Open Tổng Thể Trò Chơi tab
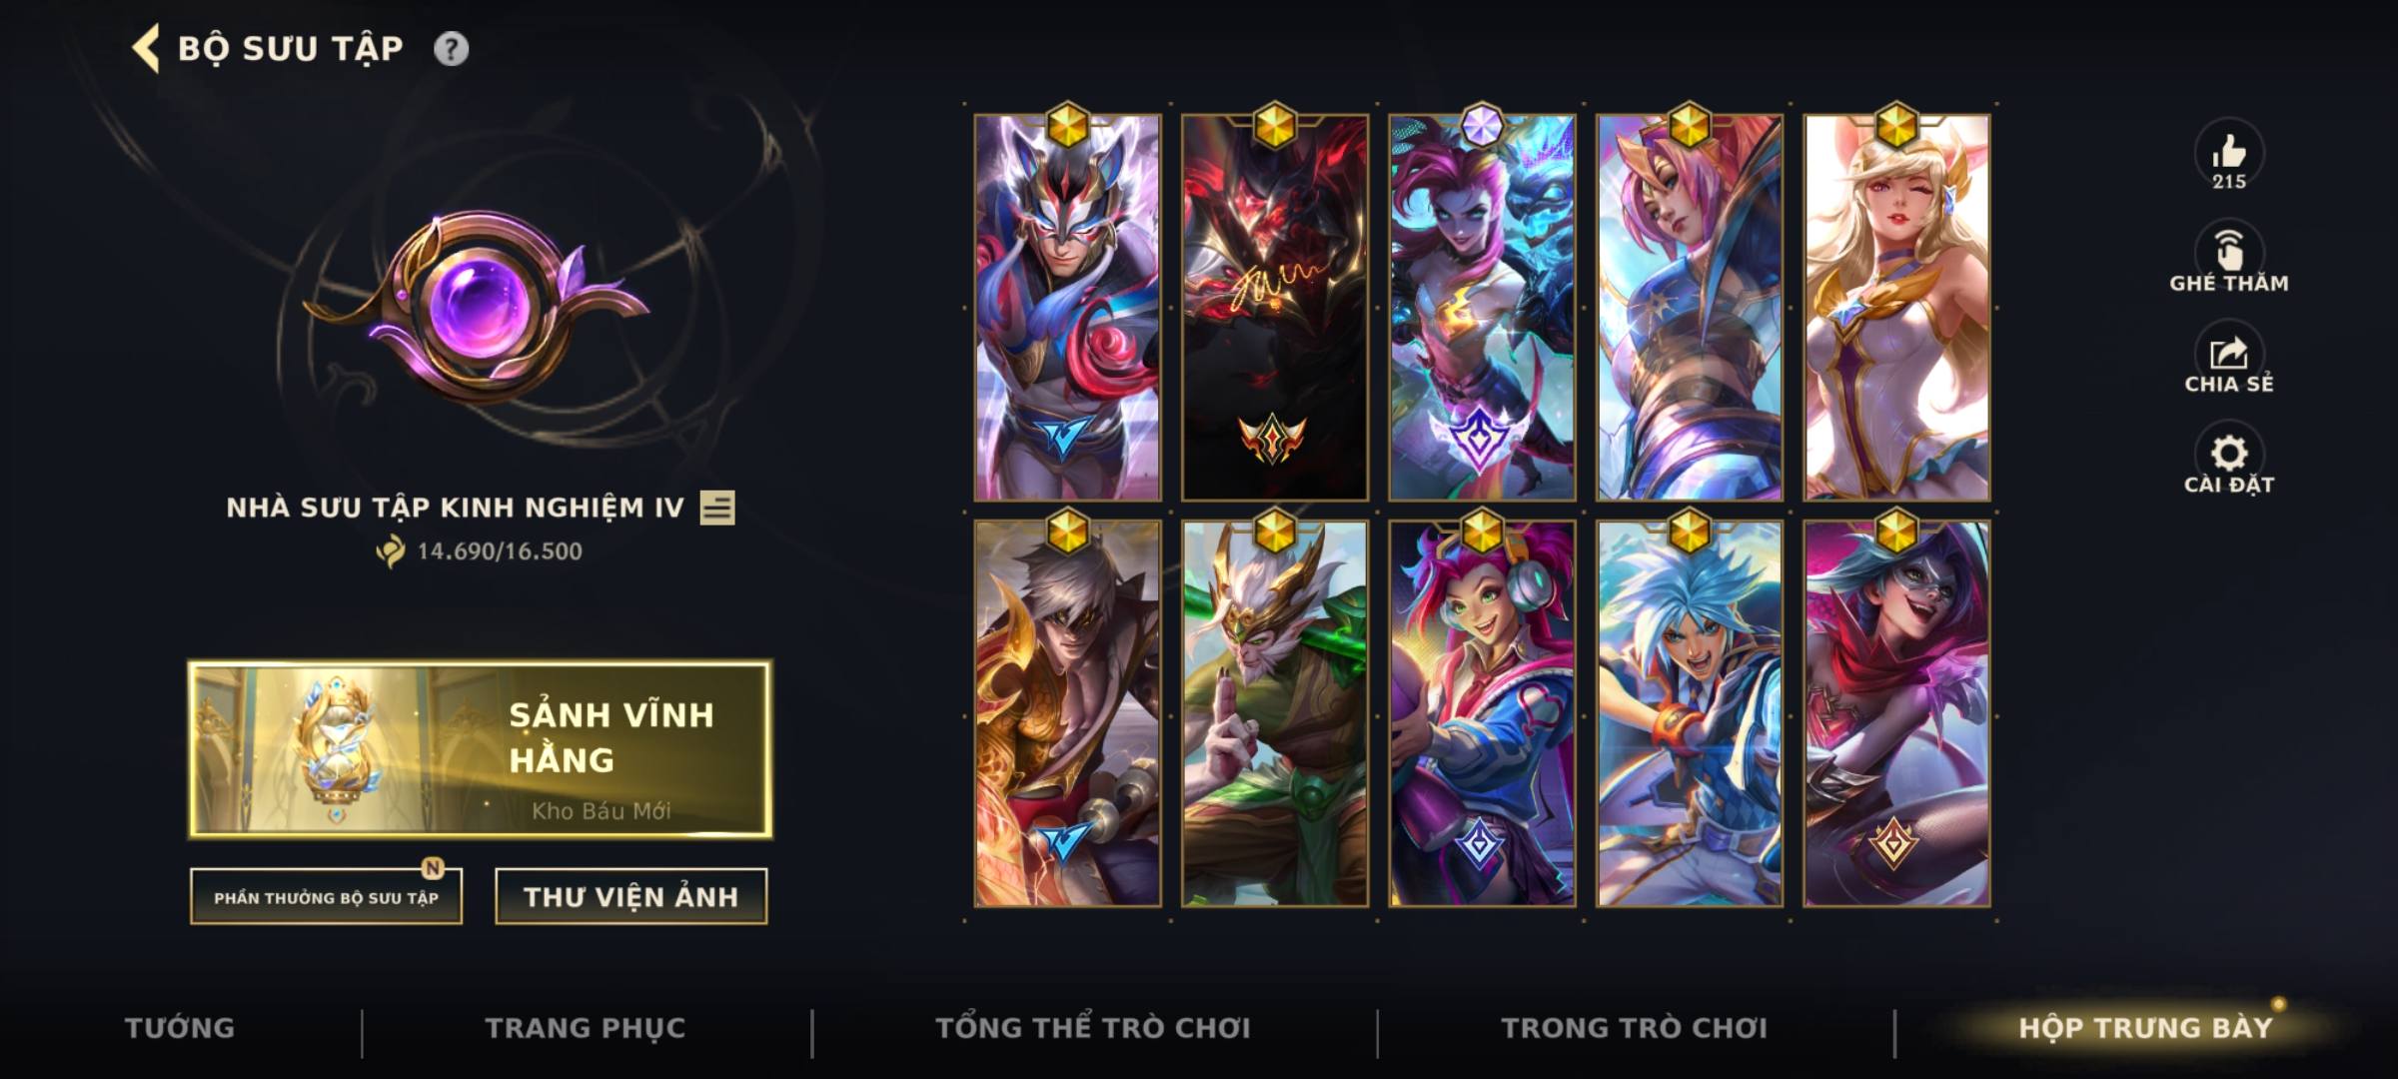Image resolution: width=2398 pixels, height=1079 pixels. pyautogui.click(x=1093, y=1027)
